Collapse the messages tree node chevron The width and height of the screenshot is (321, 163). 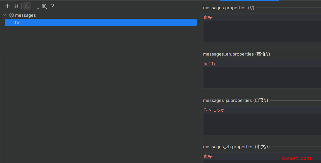tap(5, 15)
